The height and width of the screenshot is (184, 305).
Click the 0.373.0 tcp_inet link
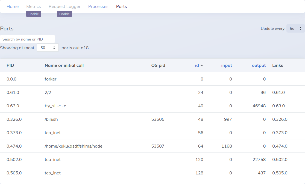(x=280, y=133)
